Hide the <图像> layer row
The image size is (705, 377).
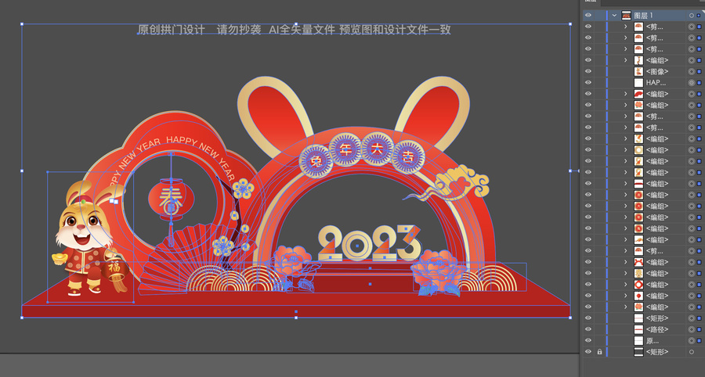click(x=588, y=71)
